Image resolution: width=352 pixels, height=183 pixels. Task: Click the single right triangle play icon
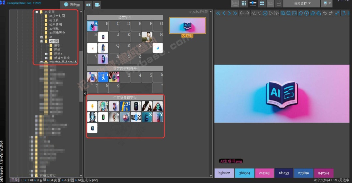[271, 13]
